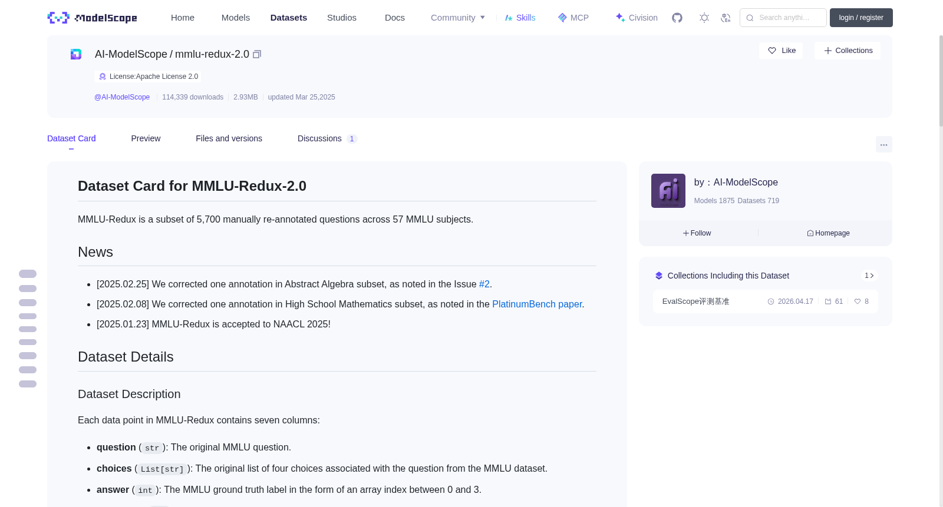This screenshot has width=943, height=507.
Task: Copy the dataset name mmlu-redux-2.0
Action: (x=257, y=54)
